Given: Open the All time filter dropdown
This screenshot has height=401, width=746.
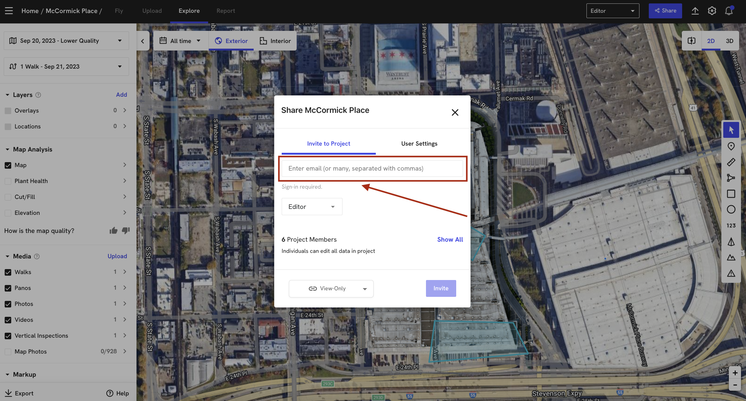Looking at the screenshot, I should (180, 41).
